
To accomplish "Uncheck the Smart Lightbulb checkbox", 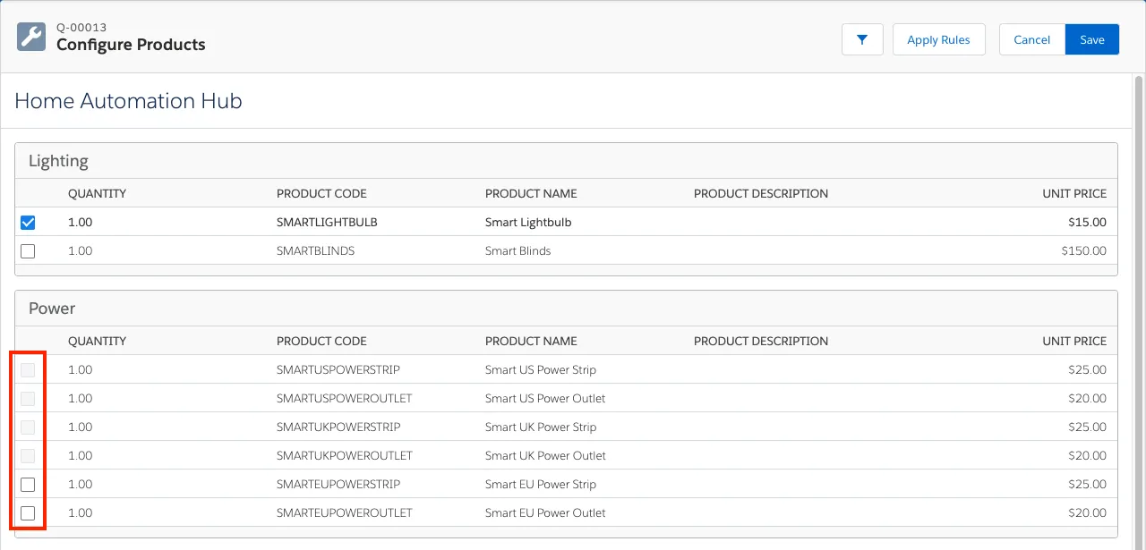I will 28,223.
